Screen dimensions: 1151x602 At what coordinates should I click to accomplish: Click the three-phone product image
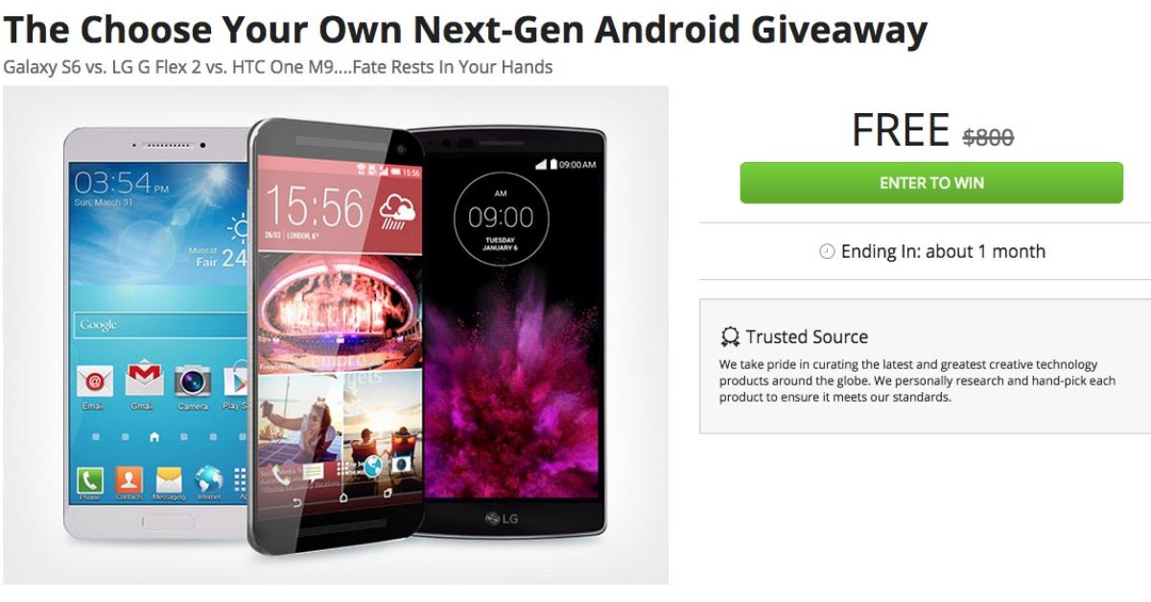(336, 336)
